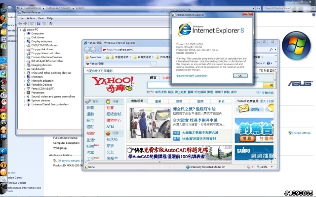
Task: Open the ©2009 Microsoft Corporation link
Action: pyautogui.click(x=192, y=76)
